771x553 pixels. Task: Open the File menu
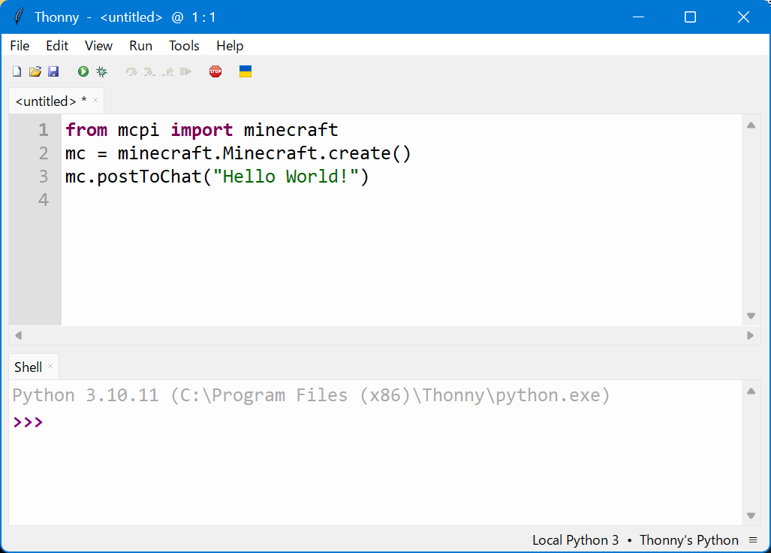click(20, 46)
